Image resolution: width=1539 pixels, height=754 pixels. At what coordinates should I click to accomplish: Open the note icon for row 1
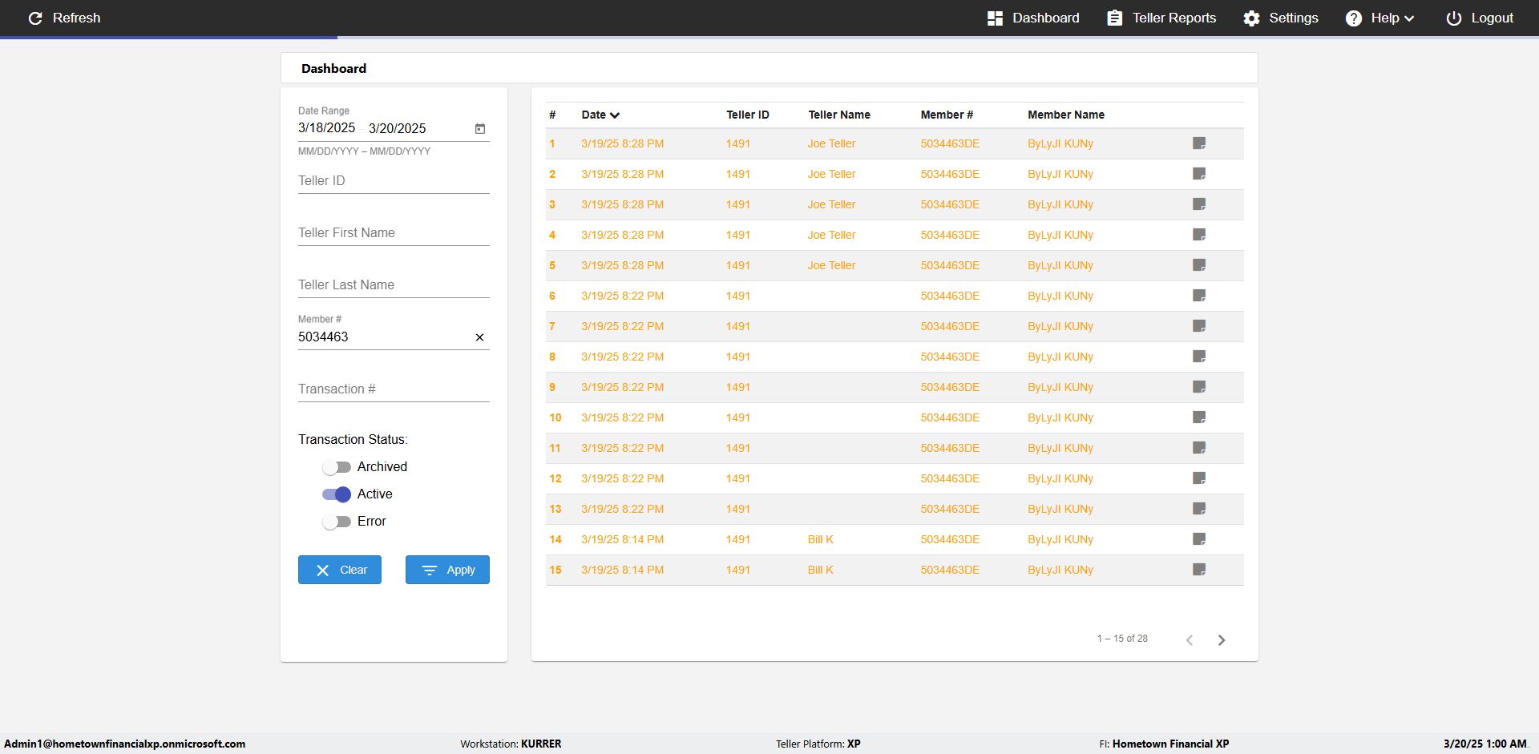pyautogui.click(x=1199, y=143)
